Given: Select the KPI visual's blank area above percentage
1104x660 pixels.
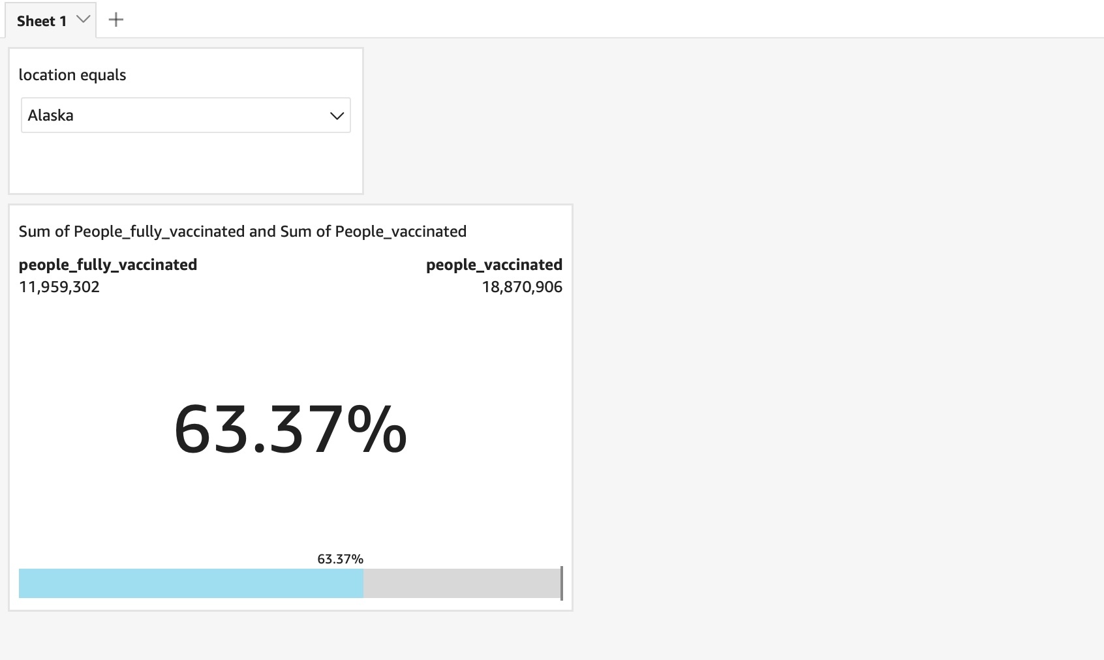Looking at the screenshot, I should (x=290, y=346).
